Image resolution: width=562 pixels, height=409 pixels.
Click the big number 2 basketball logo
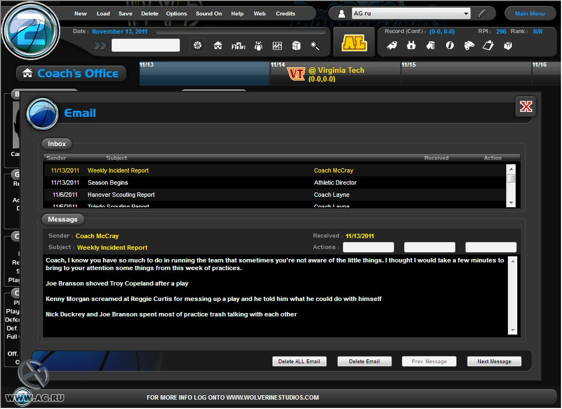[31, 31]
